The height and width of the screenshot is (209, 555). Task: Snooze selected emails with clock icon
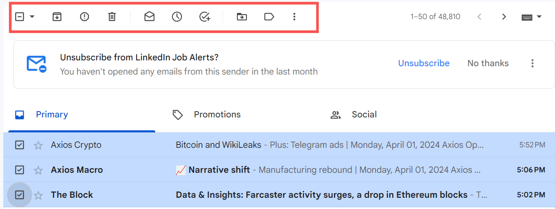click(177, 17)
